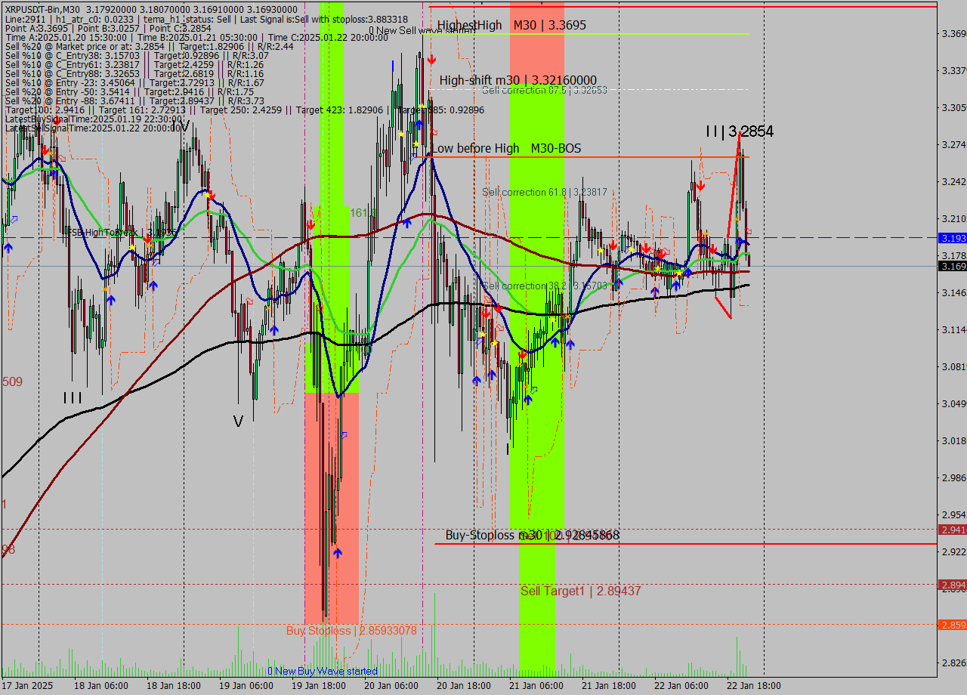Click the 'Point A:3.3695' info line

(109, 28)
